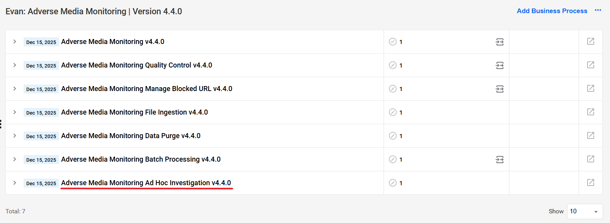
Task: Open Adverse Media Monitoring v4.4.0 in new window
Action: (591, 41)
